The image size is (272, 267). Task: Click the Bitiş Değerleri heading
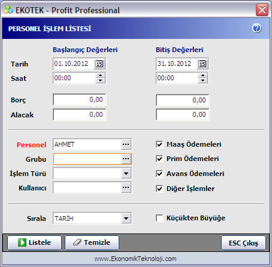pos(179,50)
